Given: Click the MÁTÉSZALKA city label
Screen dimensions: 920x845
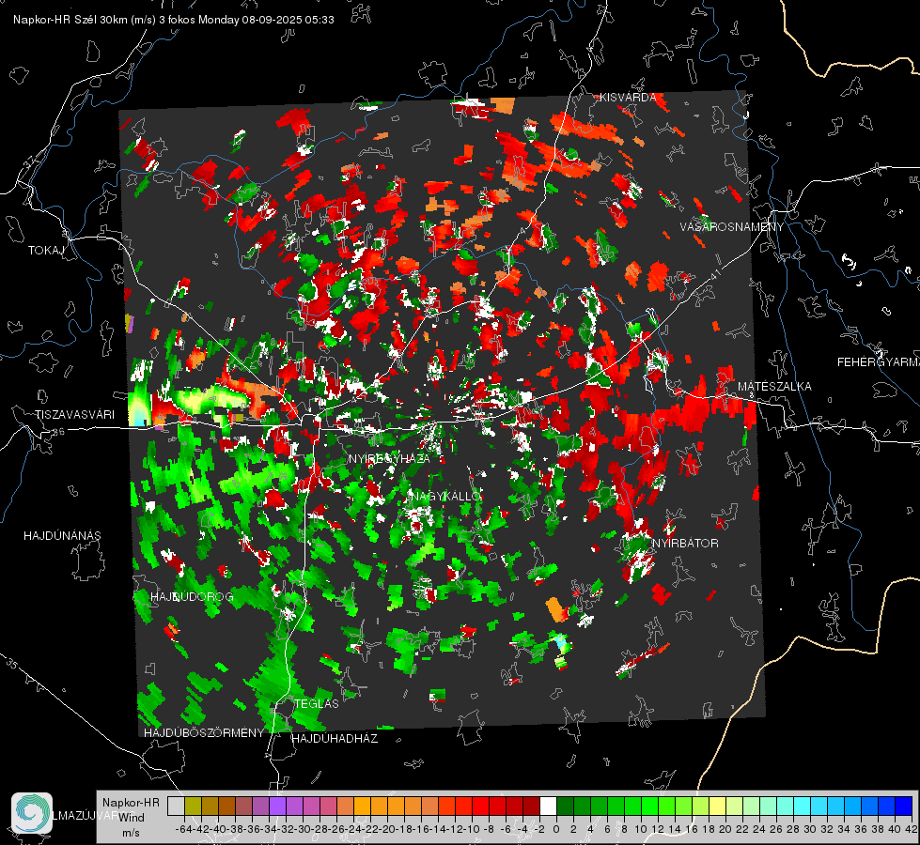Looking at the screenshot, I should (x=774, y=387).
